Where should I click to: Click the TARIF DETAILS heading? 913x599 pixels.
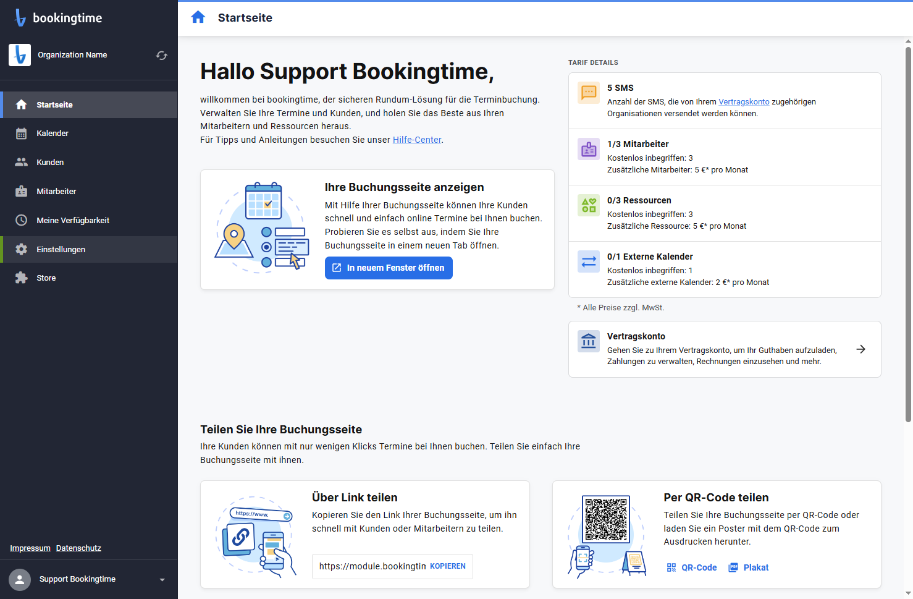pos(593,62)
